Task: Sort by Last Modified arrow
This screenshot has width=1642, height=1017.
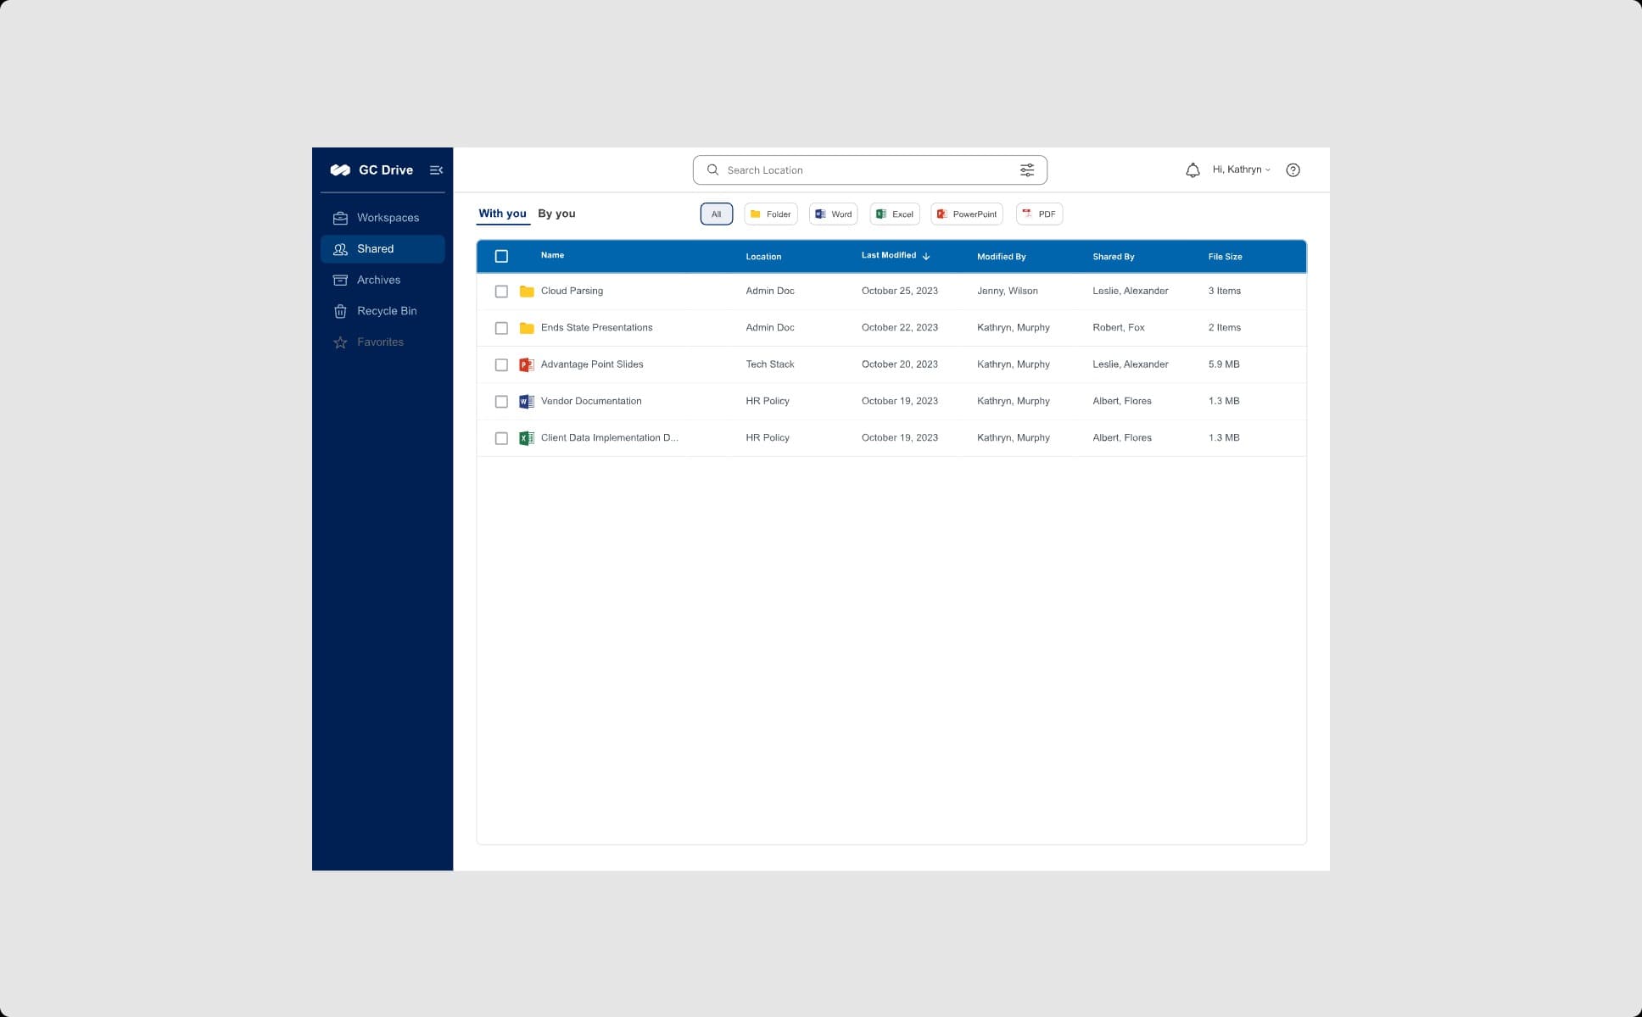Action: (x=926, y=256)
